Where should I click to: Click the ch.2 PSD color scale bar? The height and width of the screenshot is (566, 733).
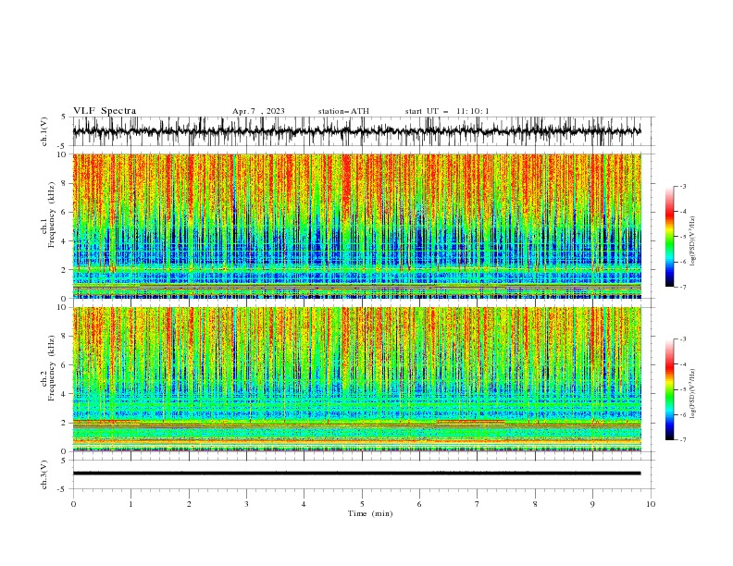669,389
